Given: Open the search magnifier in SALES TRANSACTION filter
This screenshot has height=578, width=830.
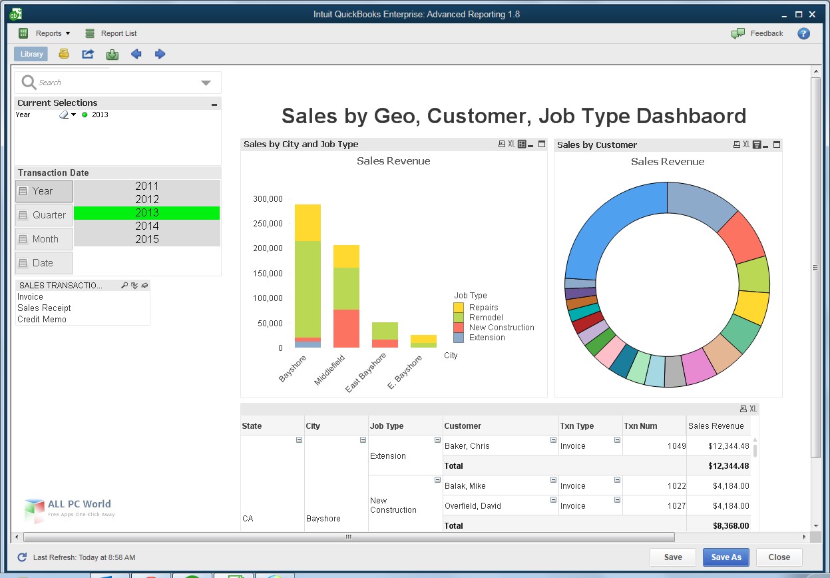Looking at the screenshot, I should coord(125,285).
